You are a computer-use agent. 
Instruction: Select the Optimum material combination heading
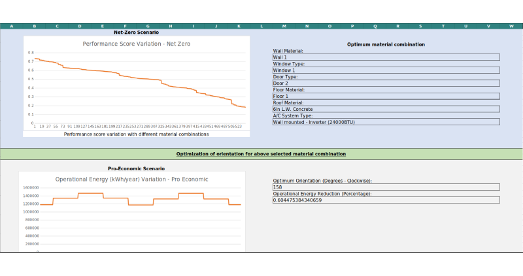point(386,44)
